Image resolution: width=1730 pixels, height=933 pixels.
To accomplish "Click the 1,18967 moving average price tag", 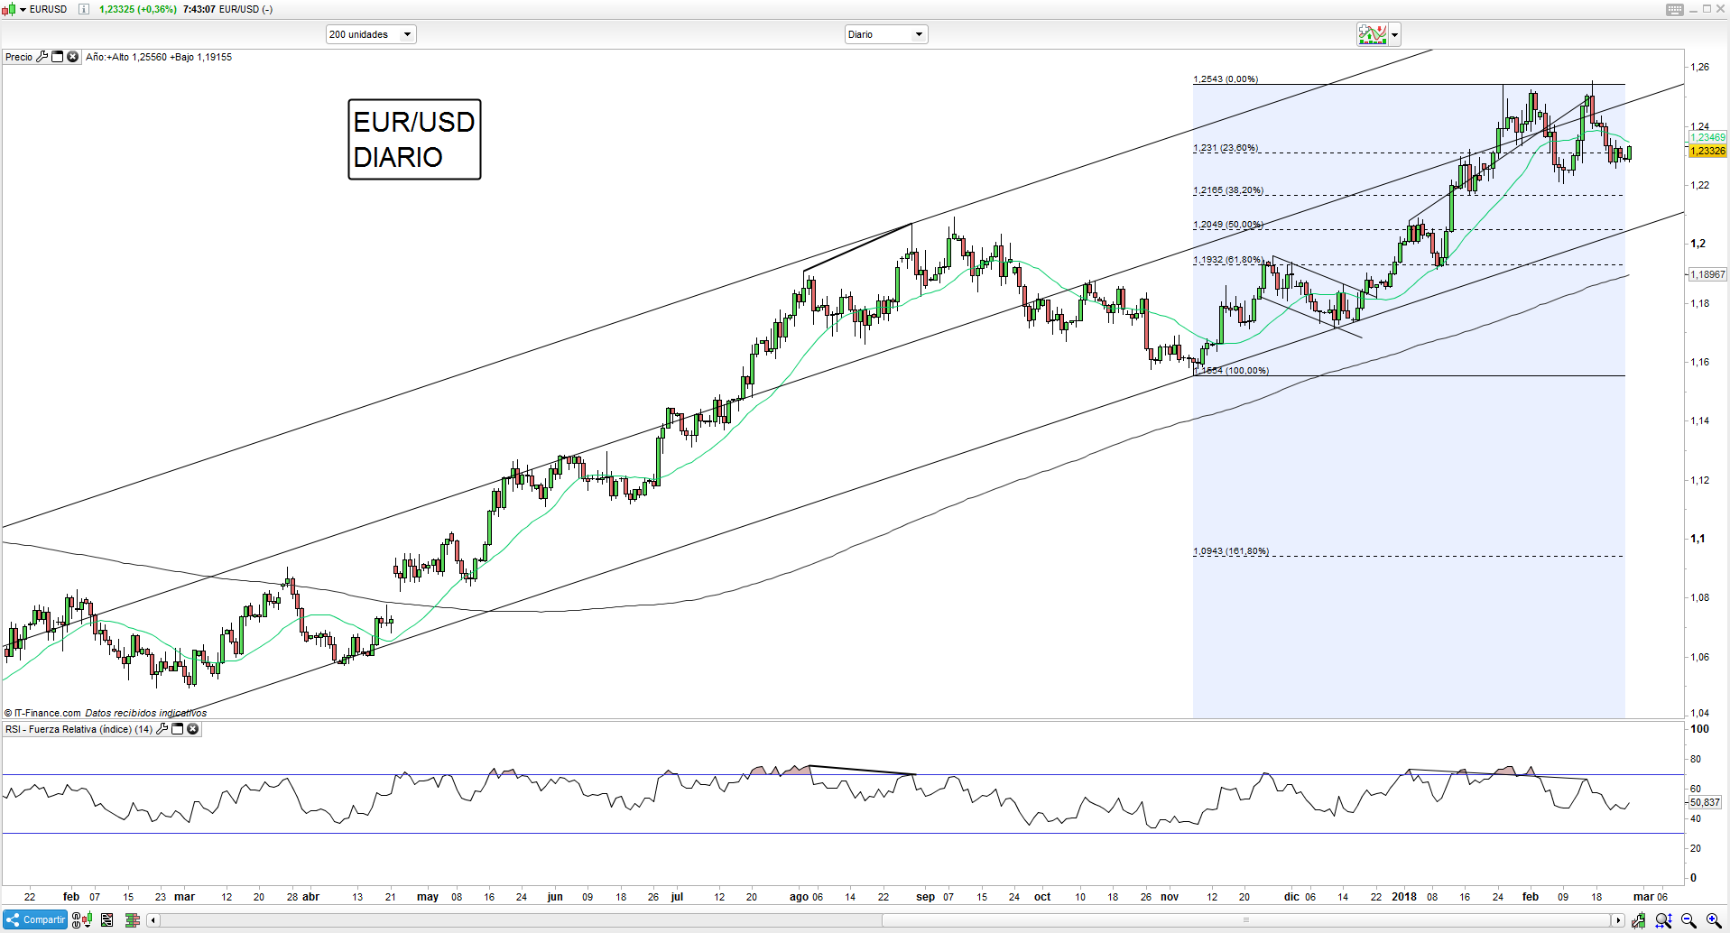I will point(1707,274).
